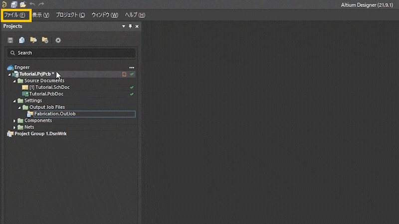Click the Undo arrow in title bar
399x224 pixels.
[32, 4]
